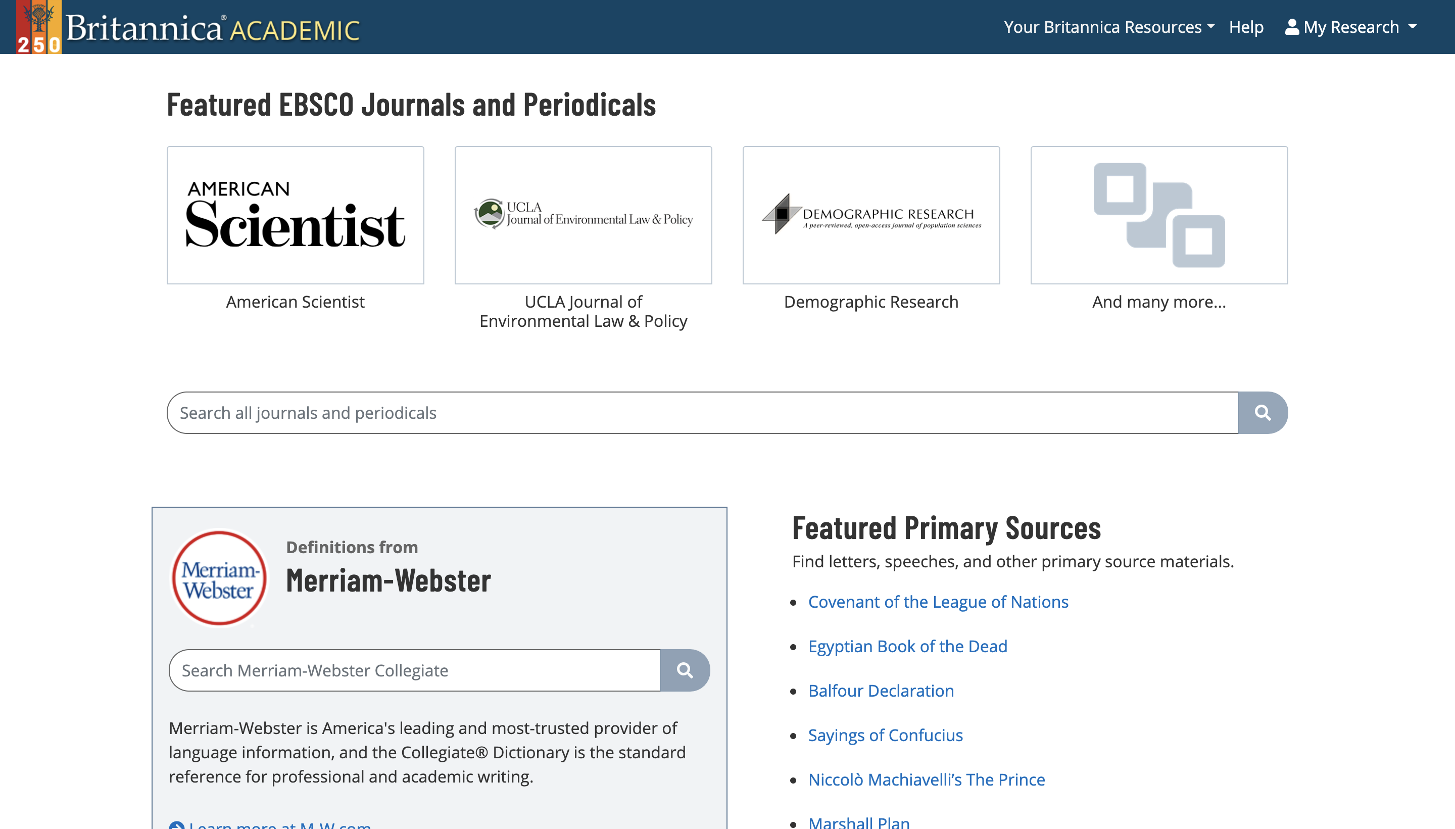Click the main search magnifier icon
The width and height of the screenshot is (1455, 829).
click(x=1262, y=412)
